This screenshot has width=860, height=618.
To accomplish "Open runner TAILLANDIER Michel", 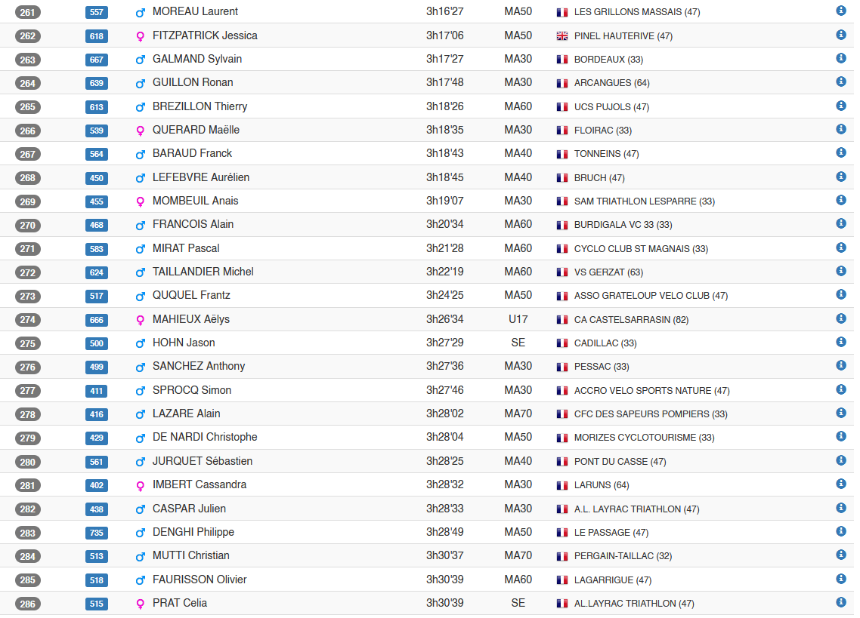I will [x=203, y=272].
